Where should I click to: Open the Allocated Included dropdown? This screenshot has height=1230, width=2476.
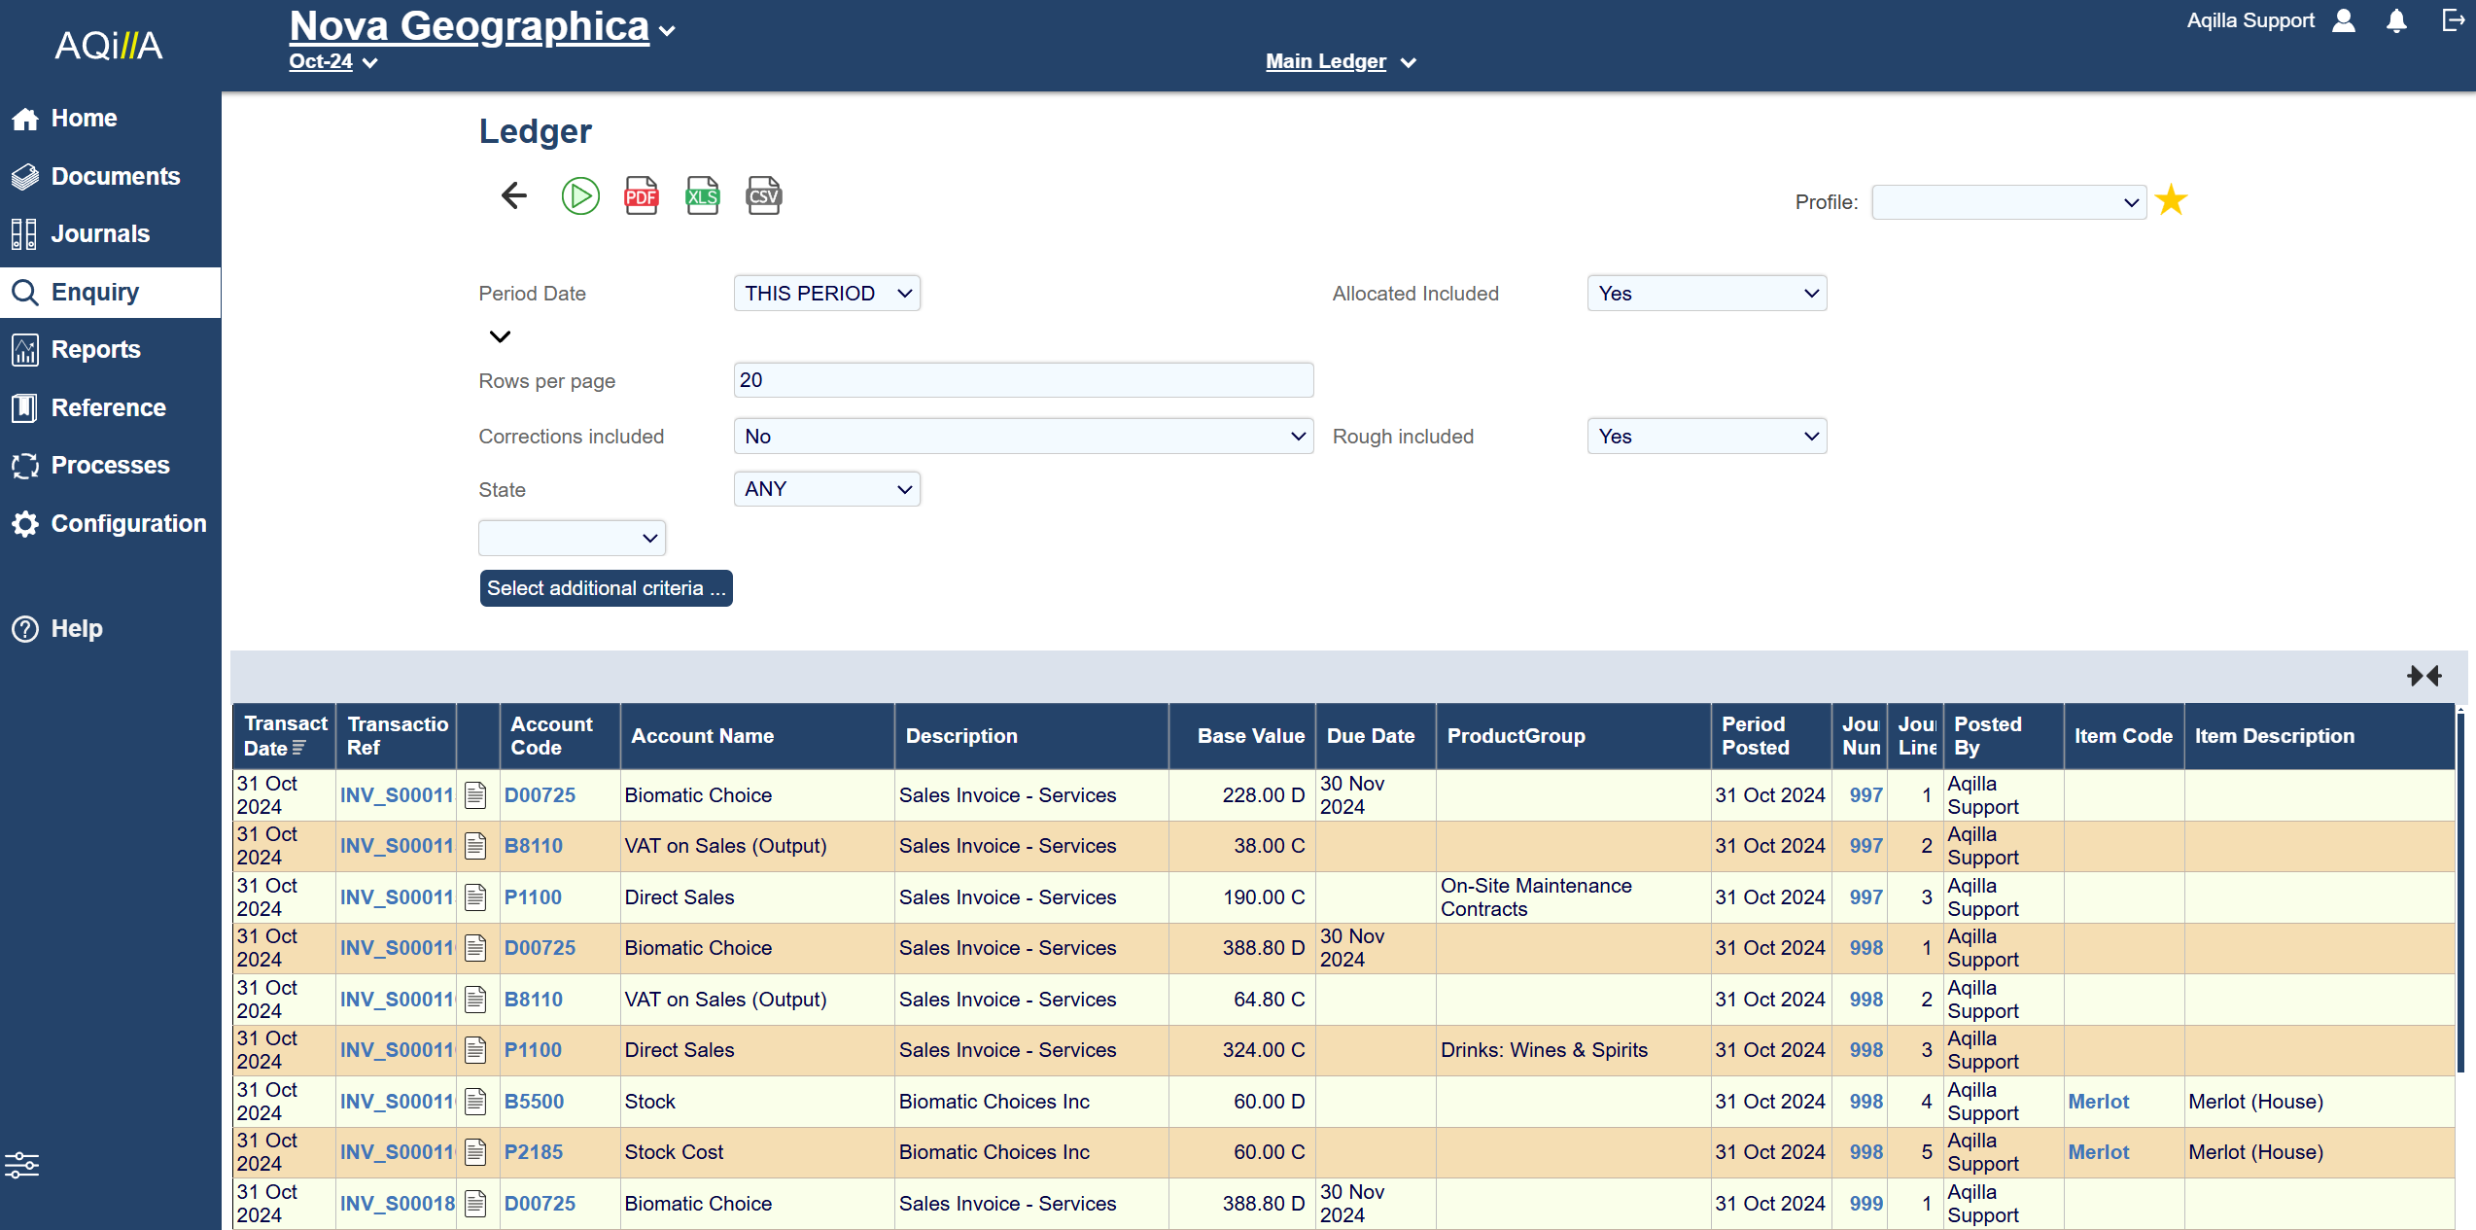coord(1706,294)
